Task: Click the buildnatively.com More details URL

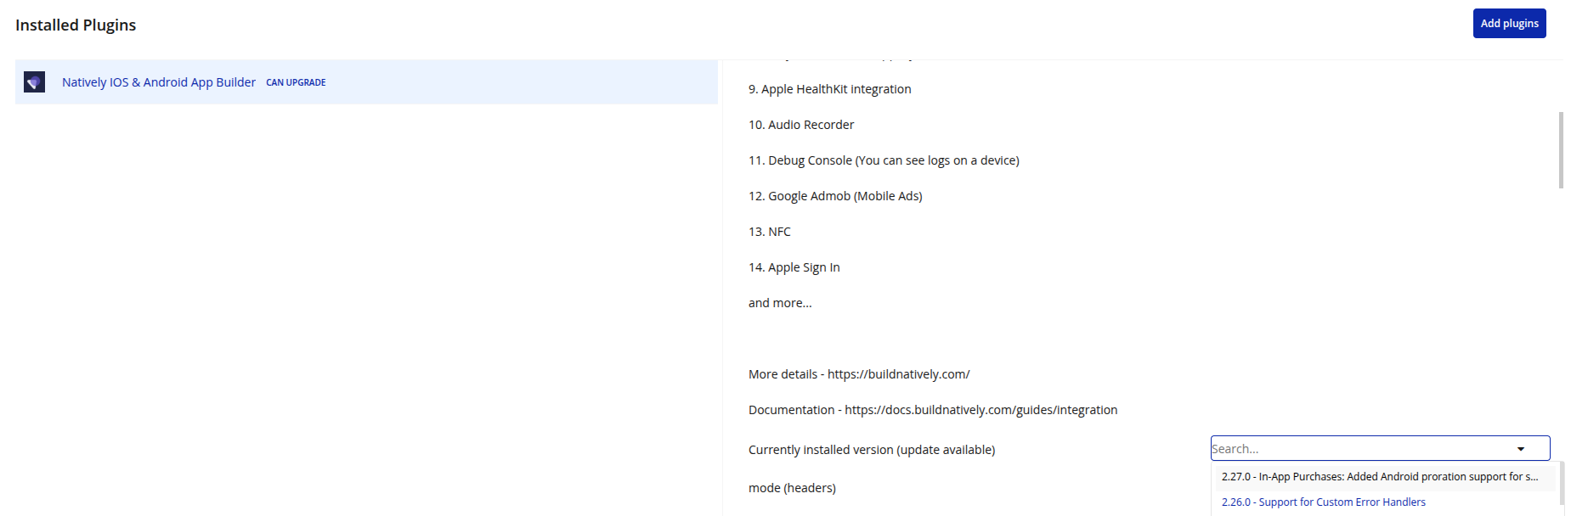Action: pyautogui.click(x=898, y=374)
